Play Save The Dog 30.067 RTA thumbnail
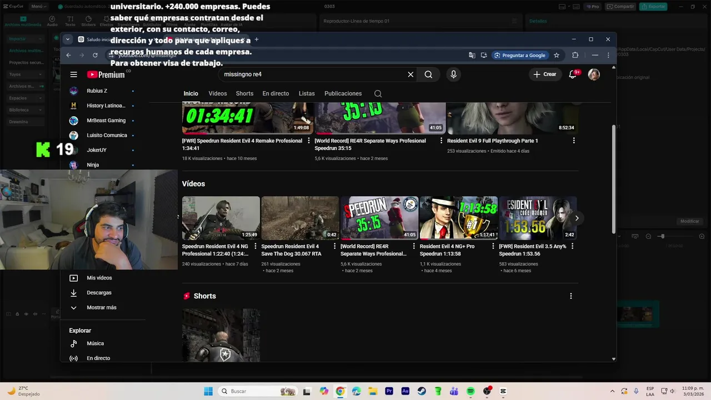This screenshot has width=711, height=400. coord(300,218)
